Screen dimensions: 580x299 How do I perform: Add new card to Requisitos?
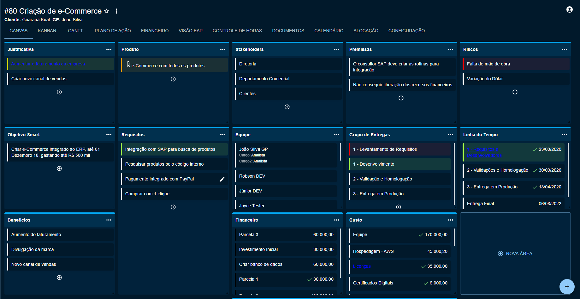click(173, 207)
